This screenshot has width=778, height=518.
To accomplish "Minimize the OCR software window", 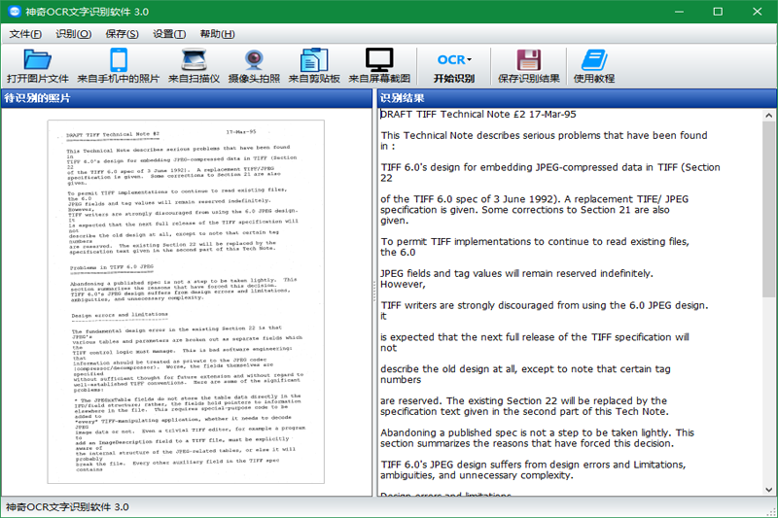I will coord(679,12).
